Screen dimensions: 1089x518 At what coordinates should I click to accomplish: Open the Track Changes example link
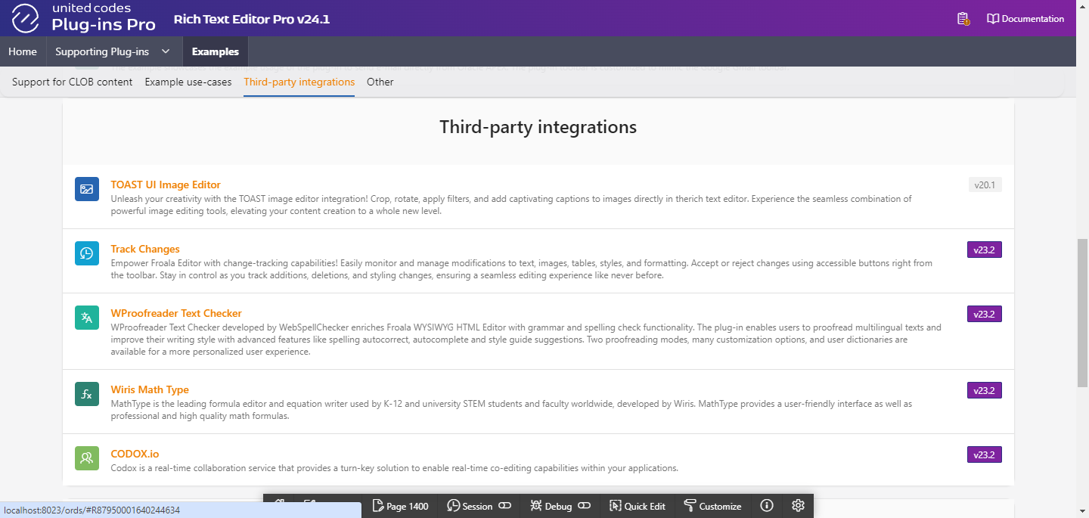pyautogui.click(x=145, y=249)
